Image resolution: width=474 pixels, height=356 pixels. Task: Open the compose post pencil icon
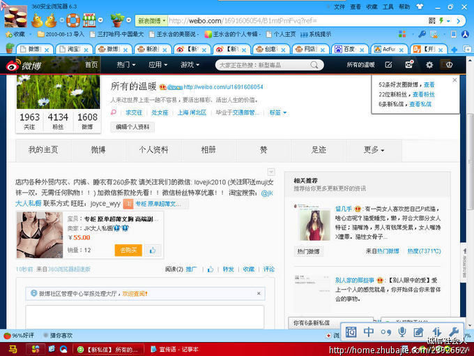click(x=388, y=65)
